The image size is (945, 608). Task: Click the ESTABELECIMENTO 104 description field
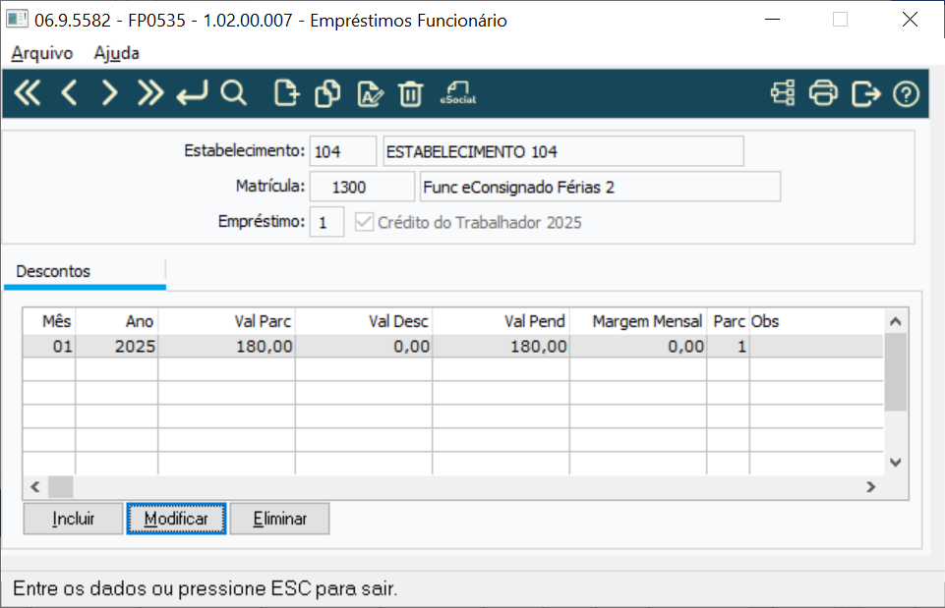pyautogui.click(x=563, y=151)
